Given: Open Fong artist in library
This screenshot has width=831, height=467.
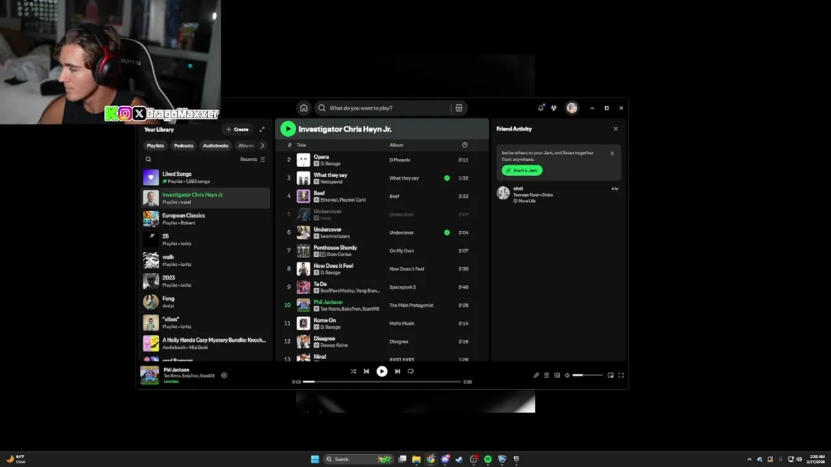Looking at the screenshot, I should pyautogui.click(x=206, y=302).
